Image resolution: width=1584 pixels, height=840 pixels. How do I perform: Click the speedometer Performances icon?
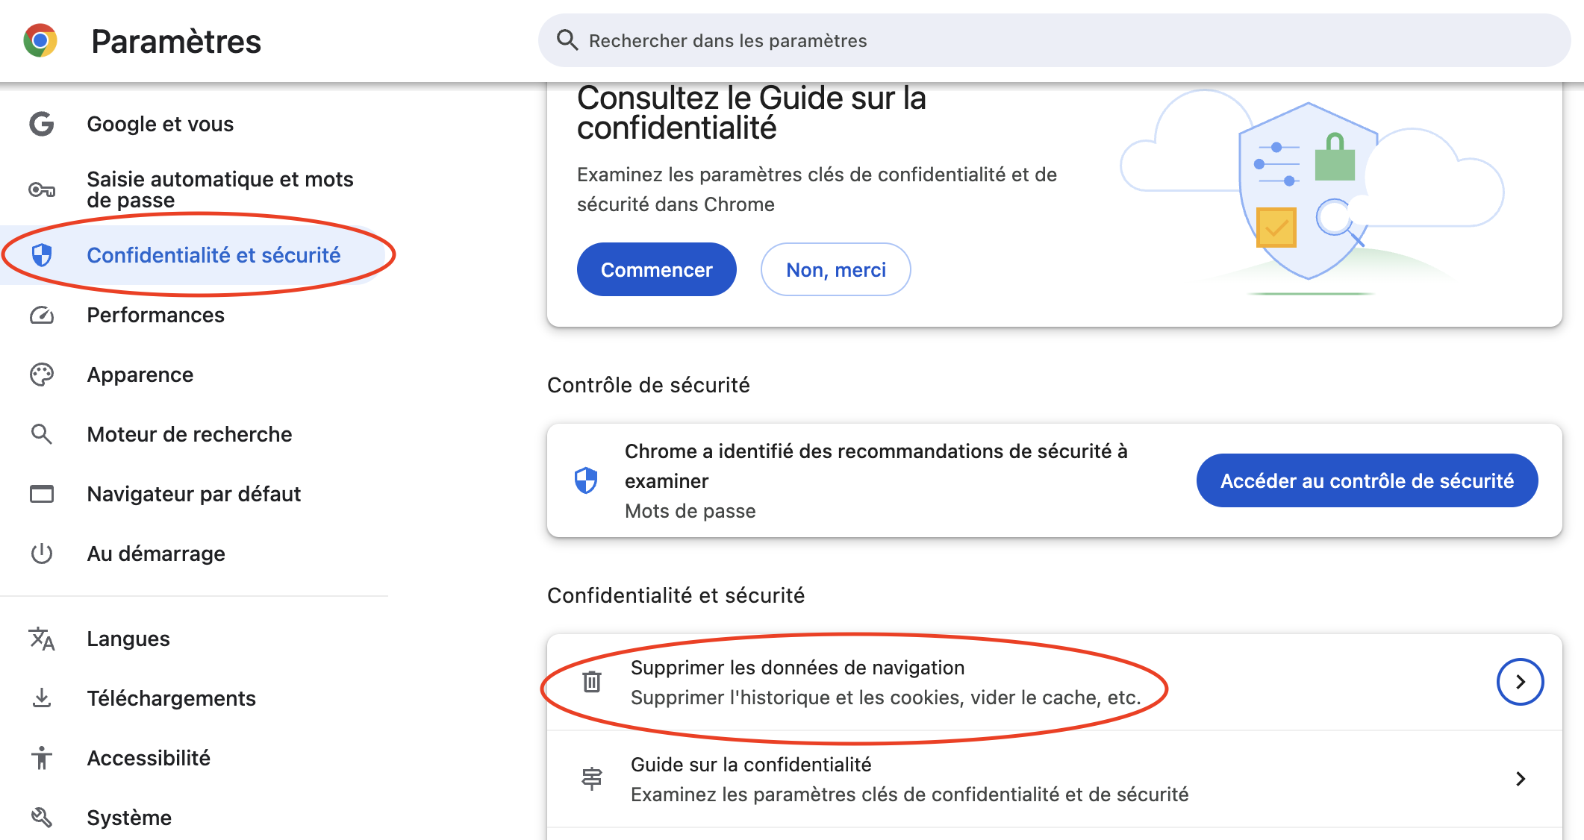(42, 315)
